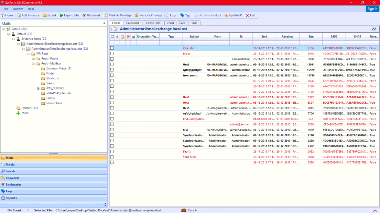Expand the Root - Public folder
380x213 pixels.
tap(33, 59)
